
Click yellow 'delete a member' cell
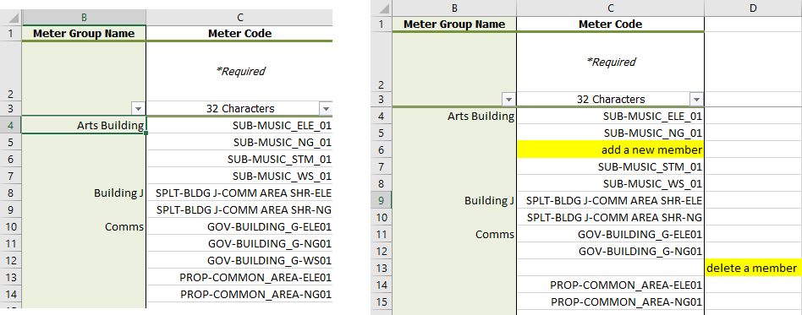coord(753,268)
